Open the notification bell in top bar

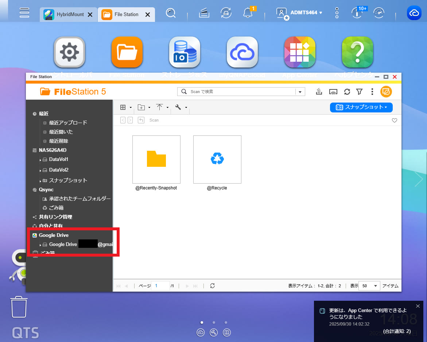coord(248,13)
